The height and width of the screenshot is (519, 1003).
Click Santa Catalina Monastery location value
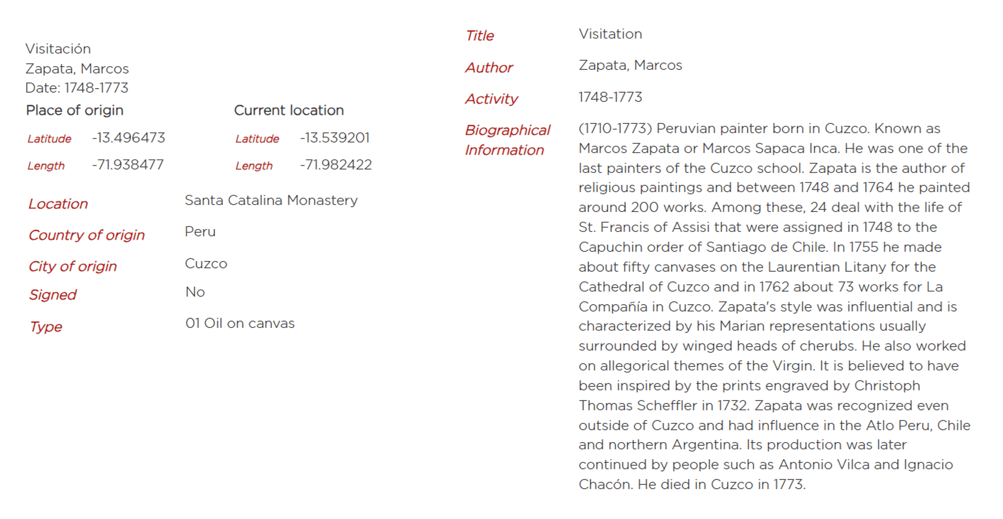pyautogui.click(x=271, y=200)
